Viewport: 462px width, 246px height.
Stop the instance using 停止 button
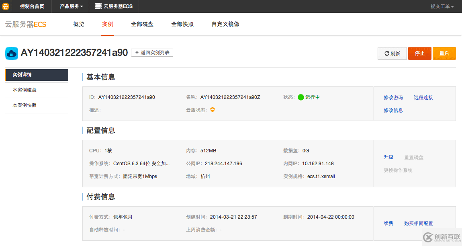pyautogui.click(x=419, y=53)
